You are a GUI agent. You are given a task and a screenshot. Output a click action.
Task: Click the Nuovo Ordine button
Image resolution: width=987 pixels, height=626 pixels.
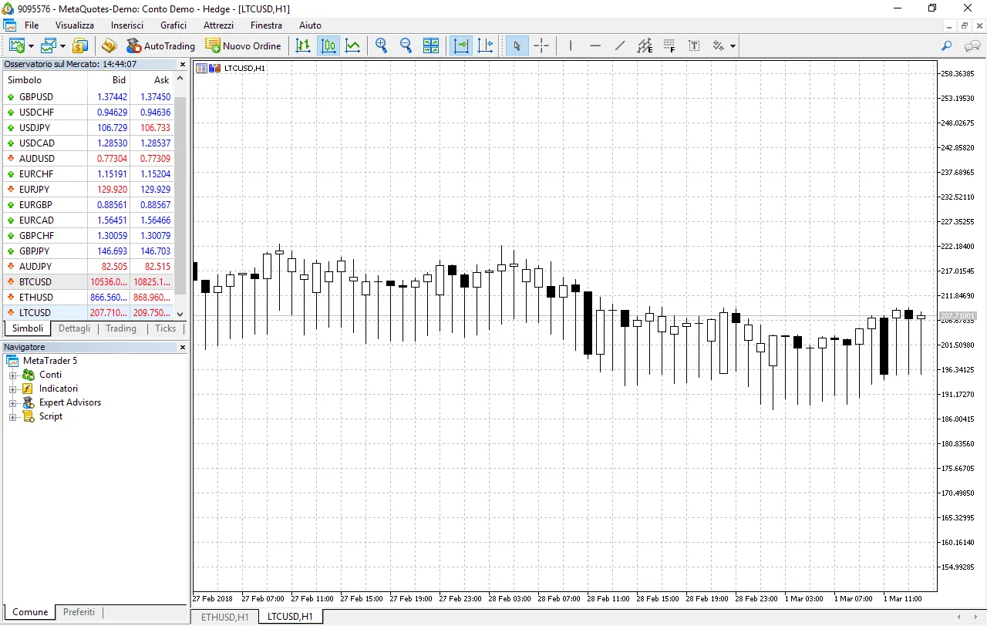click(244, 45)
